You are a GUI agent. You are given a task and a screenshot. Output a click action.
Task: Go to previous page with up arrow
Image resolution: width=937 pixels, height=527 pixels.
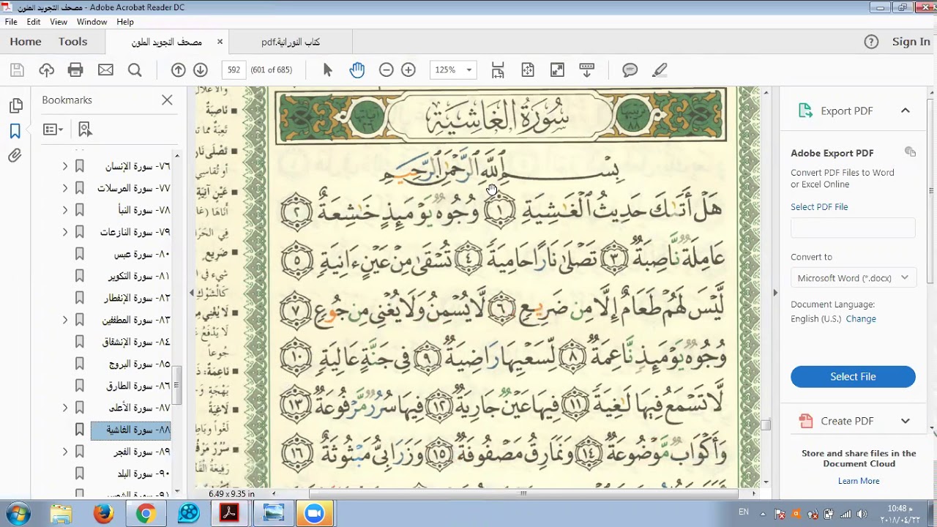(178, 70)
